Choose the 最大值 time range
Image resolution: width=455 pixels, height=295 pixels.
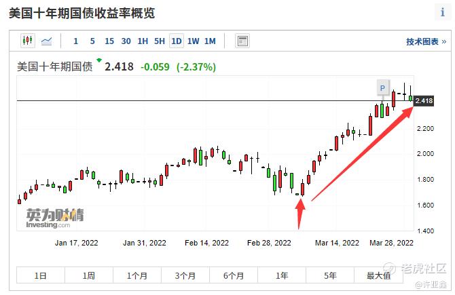click(378, 275)
